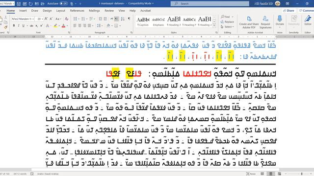Open the Change Case dropdown

tap(58, 19)
